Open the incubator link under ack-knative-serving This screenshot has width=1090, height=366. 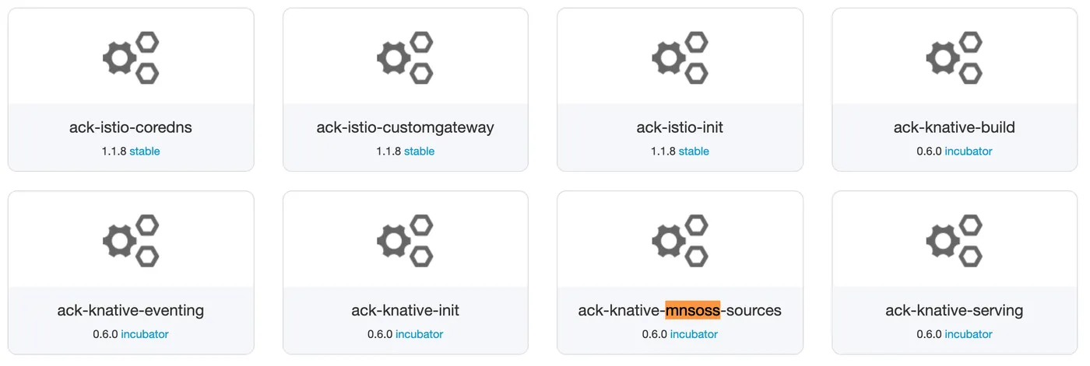(x=969, y=334)
